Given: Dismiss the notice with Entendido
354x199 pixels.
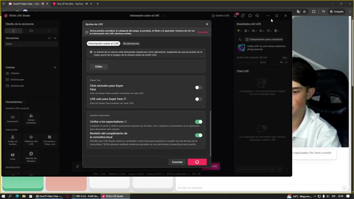Looking at the screenshot, I should click(x=203, y=32).
